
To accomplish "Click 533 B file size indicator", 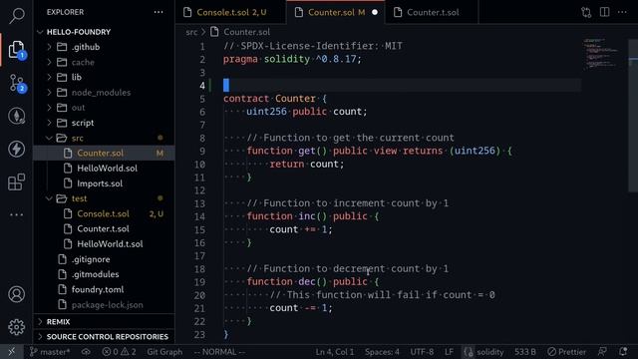I will click(x=525, y=352).
